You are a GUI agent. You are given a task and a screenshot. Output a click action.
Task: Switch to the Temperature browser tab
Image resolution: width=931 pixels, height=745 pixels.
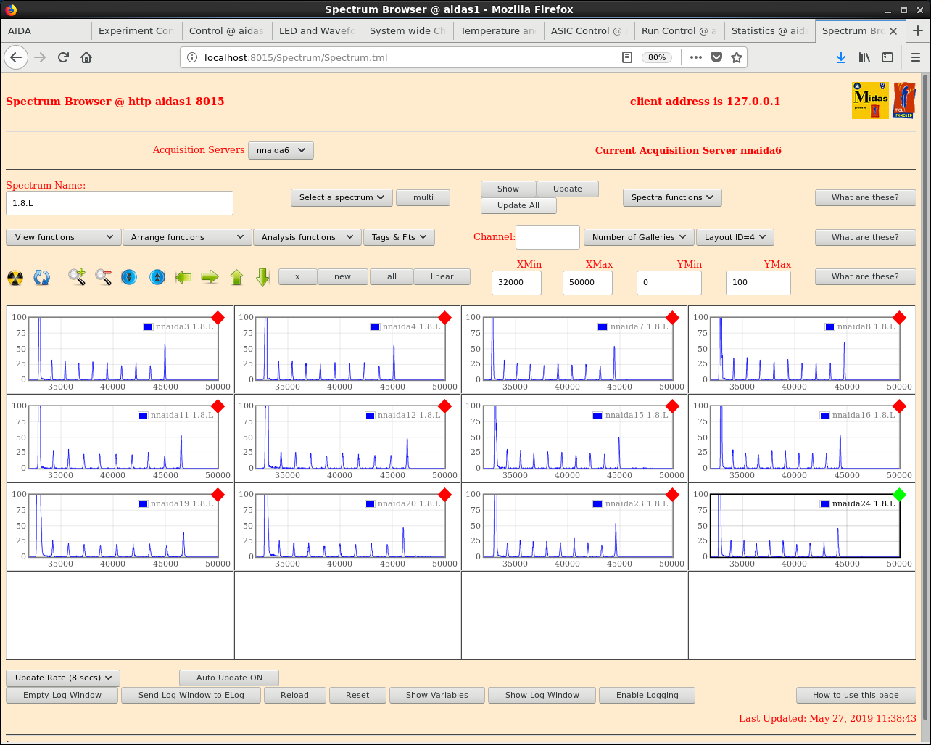pyautogui.click(x=498, y=30)
